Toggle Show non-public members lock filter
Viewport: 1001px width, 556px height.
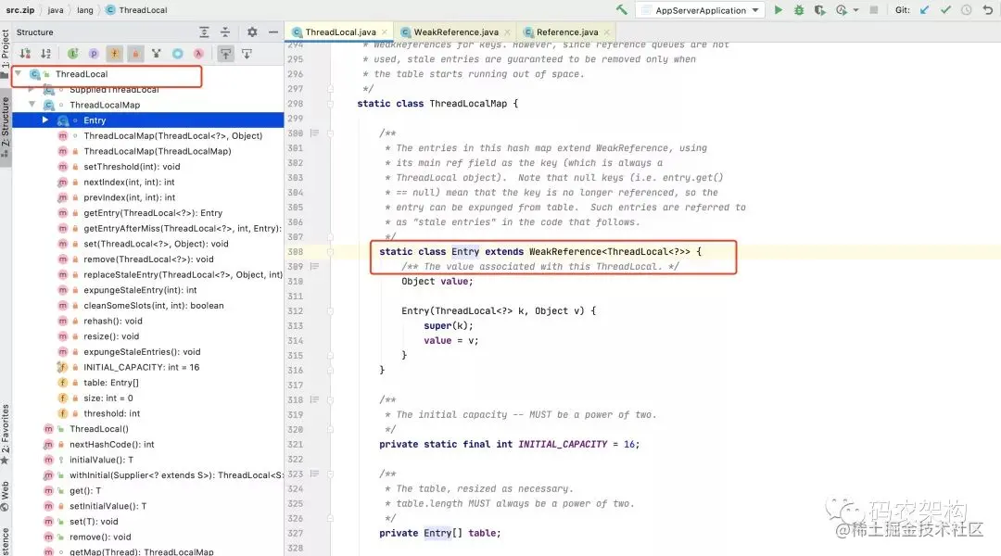coord(135,54)
